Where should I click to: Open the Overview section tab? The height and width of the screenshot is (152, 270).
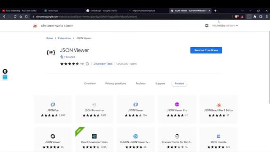pyautogui.click(x=90, y=84)
